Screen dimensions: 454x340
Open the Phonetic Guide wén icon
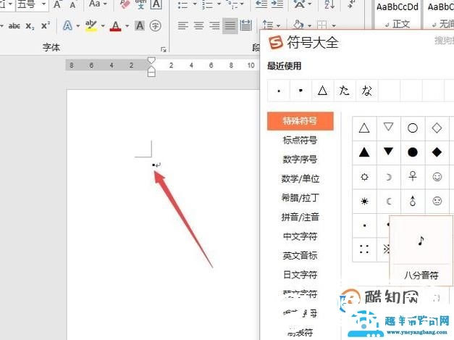(x=140, y=4)
